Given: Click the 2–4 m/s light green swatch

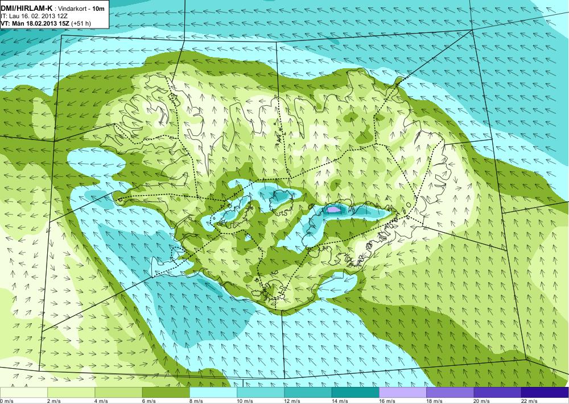Looking at the screenshot, I should click(71, 393).
